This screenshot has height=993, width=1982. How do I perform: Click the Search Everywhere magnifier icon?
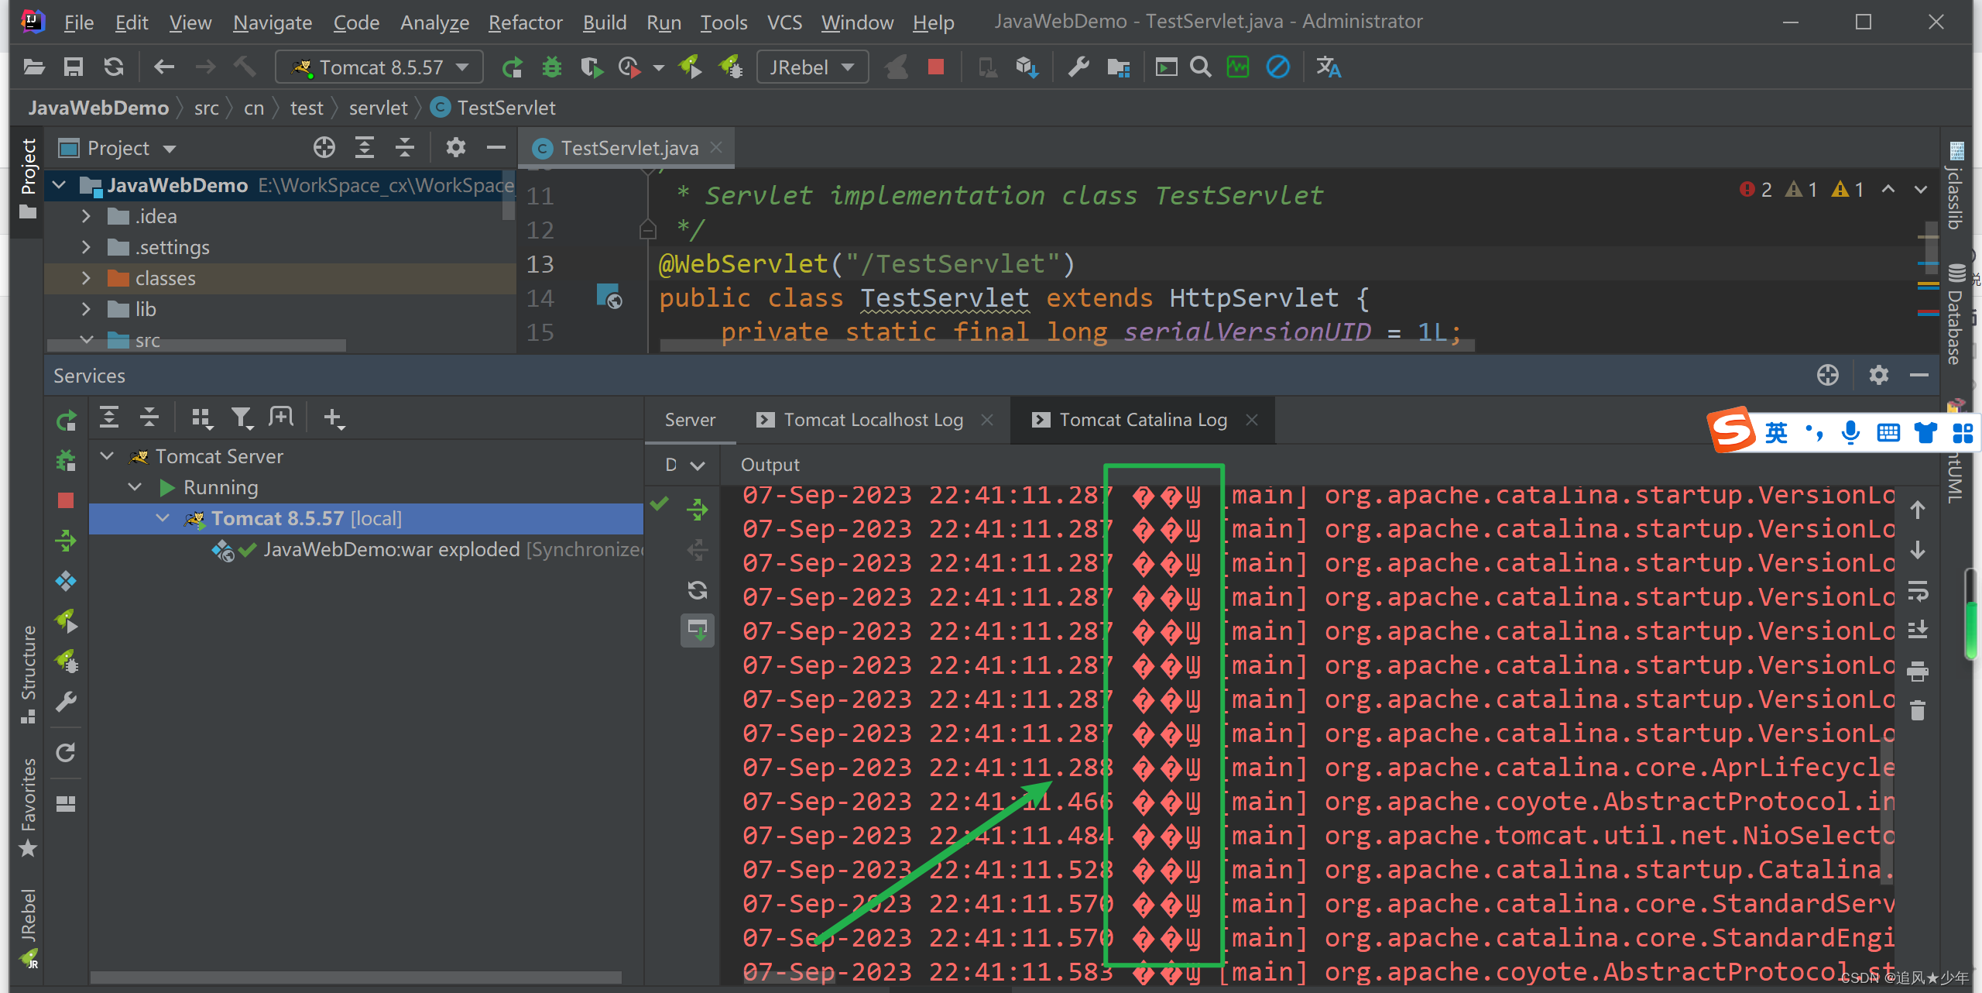click(x=1201, y=67)
